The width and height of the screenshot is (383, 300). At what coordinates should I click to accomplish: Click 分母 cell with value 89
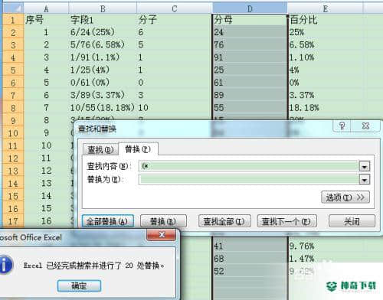[x=250, y=95]
